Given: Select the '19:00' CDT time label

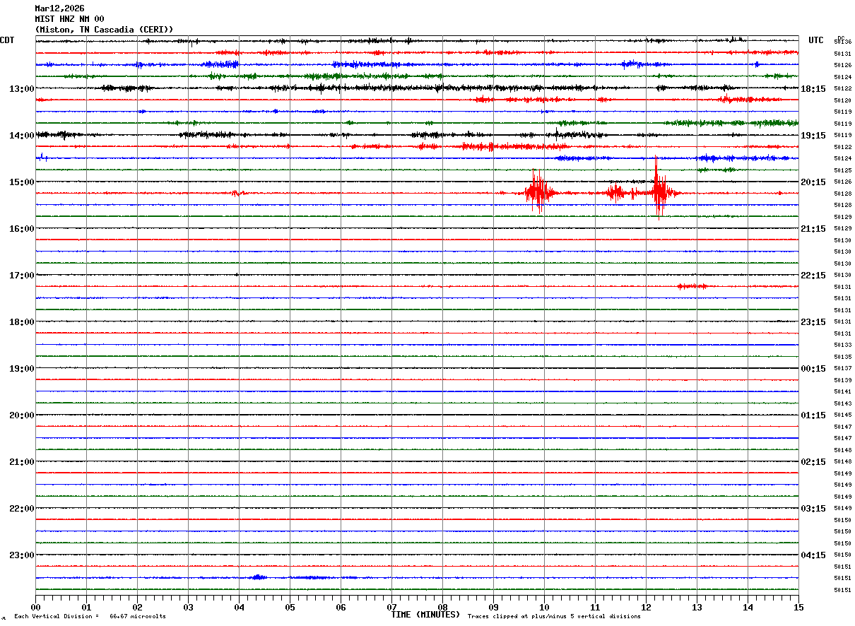Looking at the screenshot, I should pyautogui.click(x=21, y=369).
